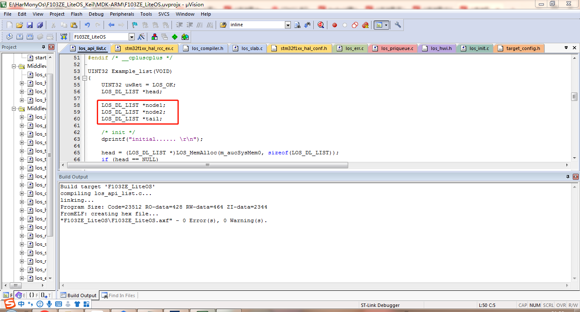The image size is (580, 312).
Task: Disable all breakpoints in workspace
Action: click(355, 25)
